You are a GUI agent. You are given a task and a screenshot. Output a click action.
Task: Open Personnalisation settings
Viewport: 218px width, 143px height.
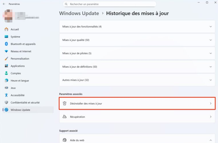click(28, 58)
